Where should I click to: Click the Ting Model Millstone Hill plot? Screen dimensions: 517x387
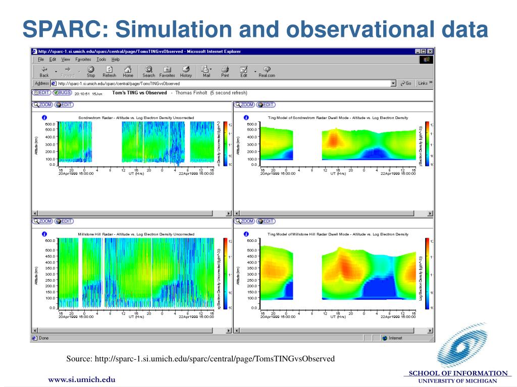click(x=338, y=274)
